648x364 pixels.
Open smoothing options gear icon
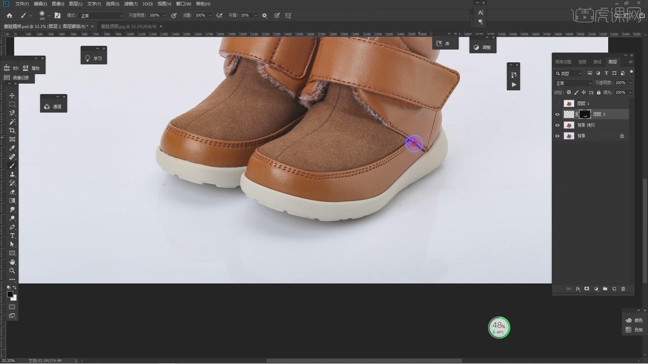265,16
